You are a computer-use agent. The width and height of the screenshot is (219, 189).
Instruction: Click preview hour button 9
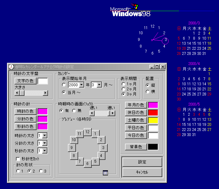click(72, 148)
